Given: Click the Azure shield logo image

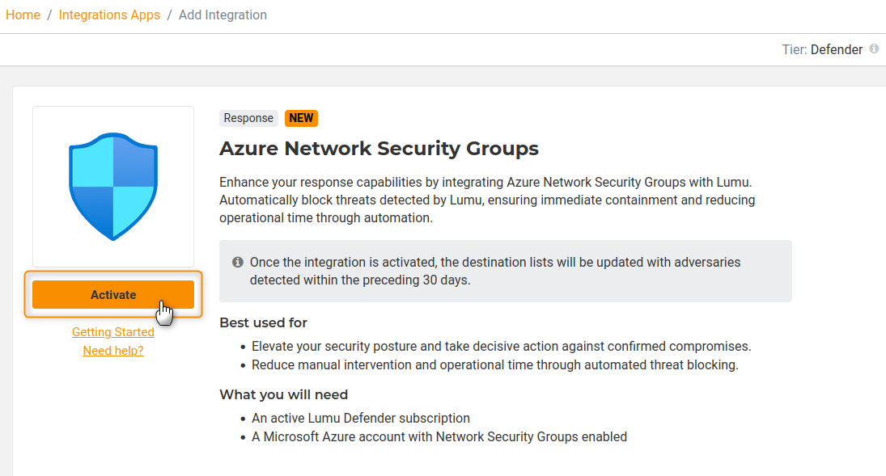Looking at the screenshot, I should coord(113,187).
